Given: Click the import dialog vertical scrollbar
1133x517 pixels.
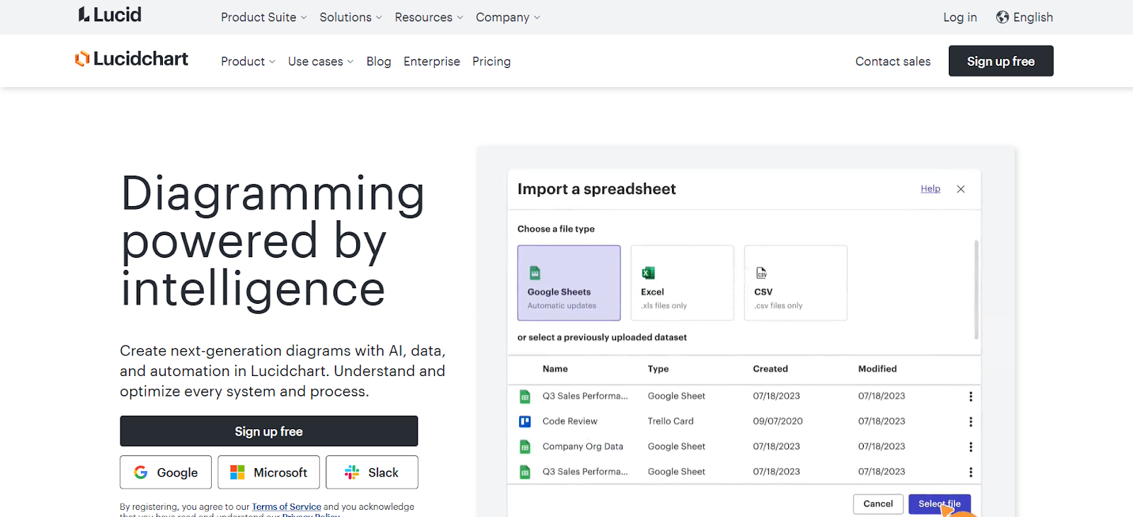Looking at the screenshot, I should tap(977, 290).
